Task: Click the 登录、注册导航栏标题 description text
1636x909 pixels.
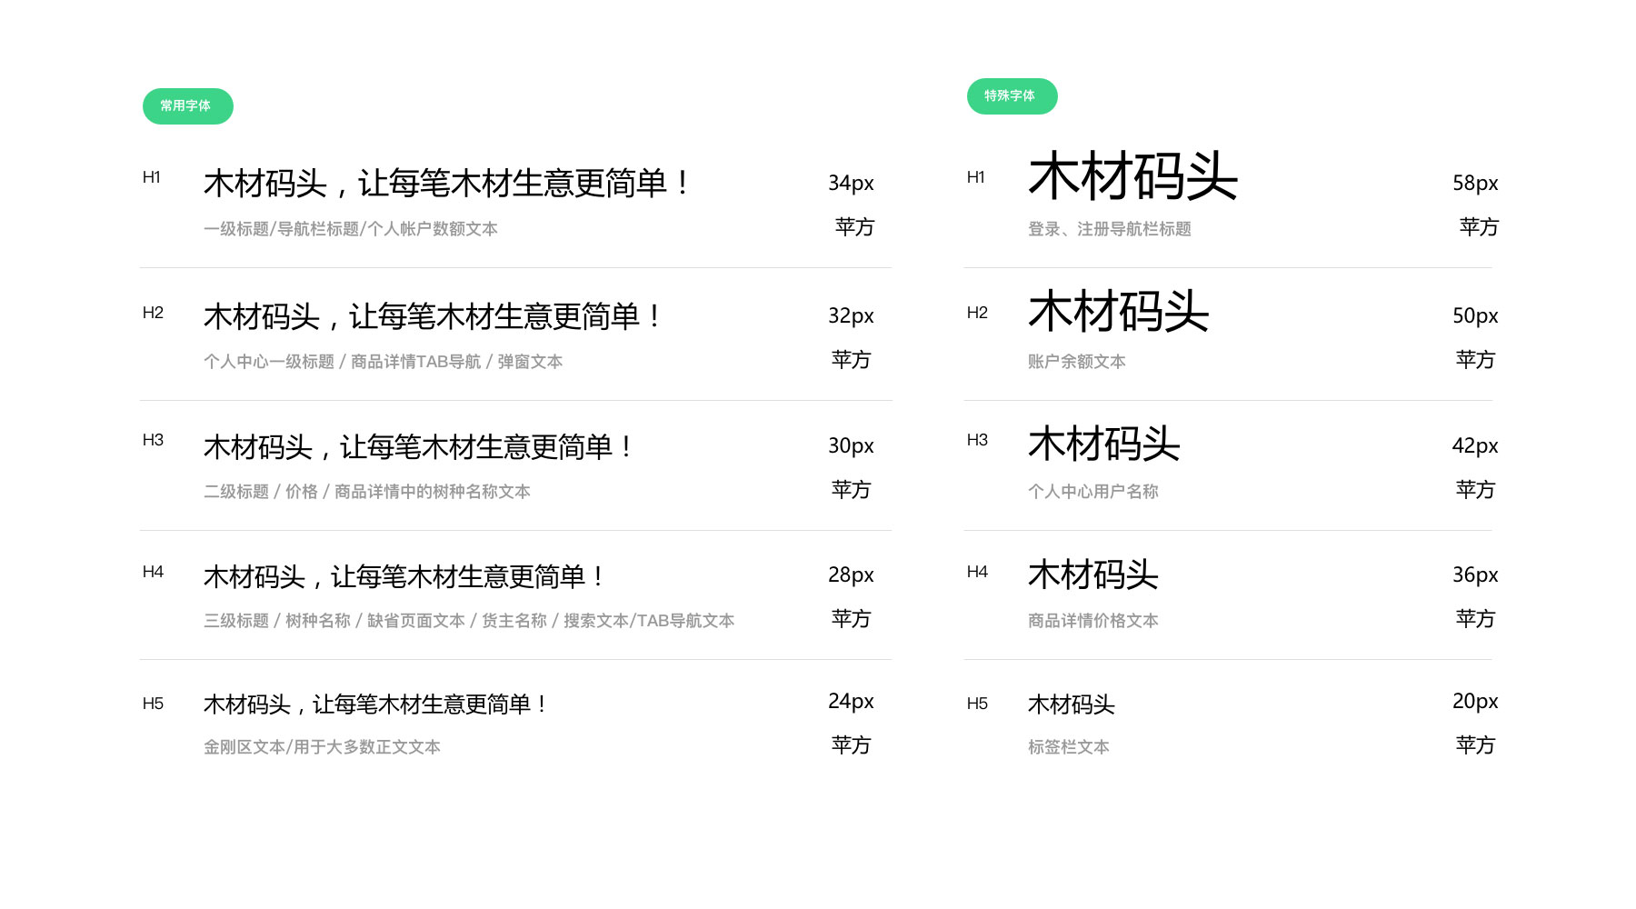Action: tap(1110, 230)
